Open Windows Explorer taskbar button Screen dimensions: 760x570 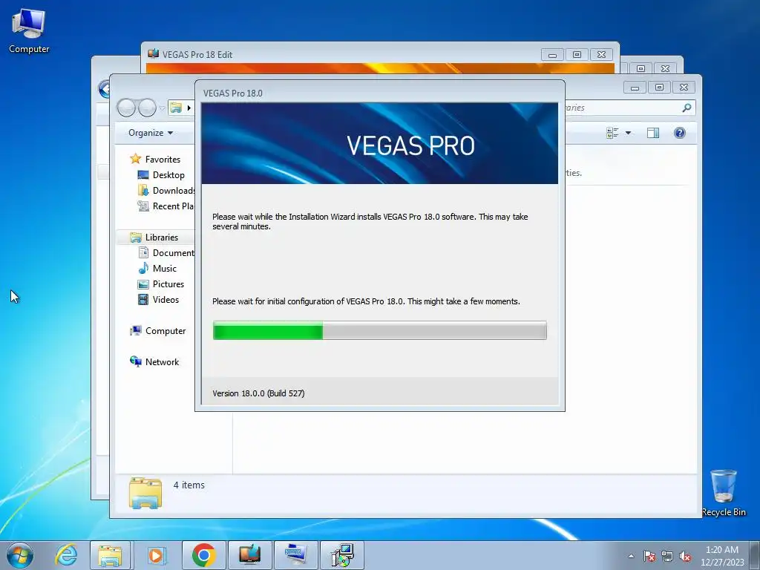[x=110, y=555]
